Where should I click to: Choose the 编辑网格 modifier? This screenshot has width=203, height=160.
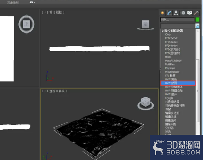pyautogui.click(x=171, y=124)
